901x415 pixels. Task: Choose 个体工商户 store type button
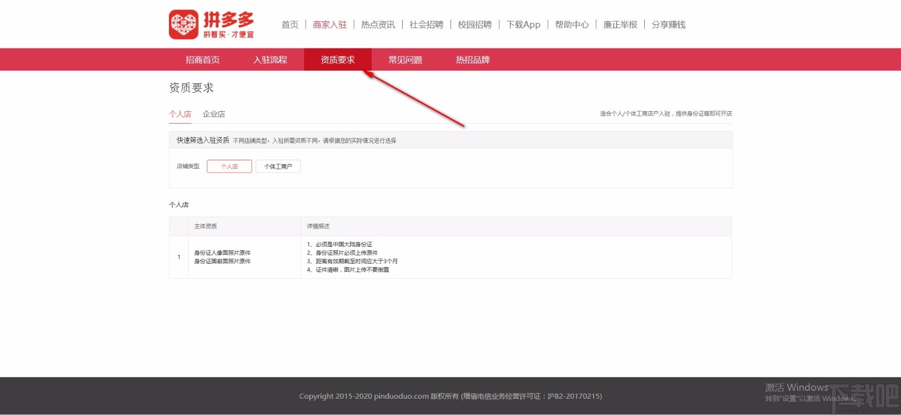278,166
